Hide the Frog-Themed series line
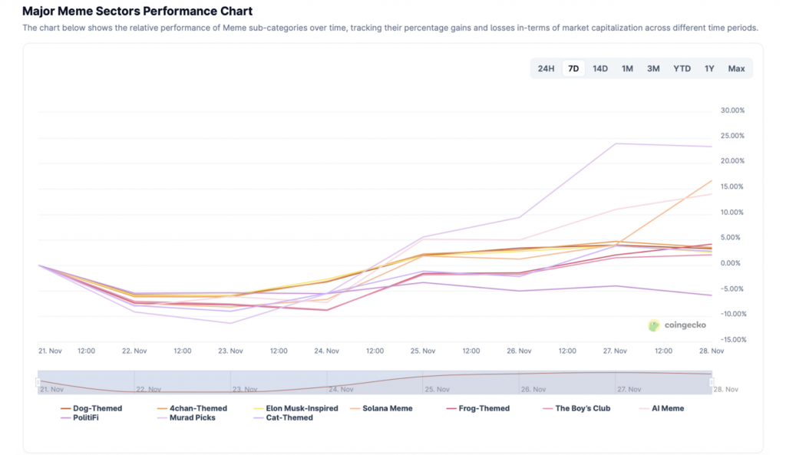 [484, 408]
